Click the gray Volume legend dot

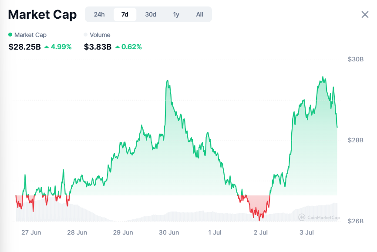(86, 35)
